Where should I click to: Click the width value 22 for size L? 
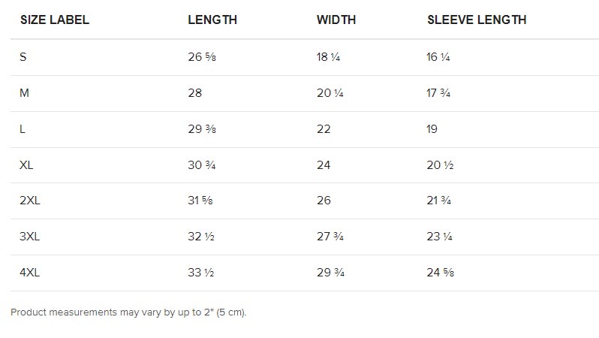pos(324,129)
